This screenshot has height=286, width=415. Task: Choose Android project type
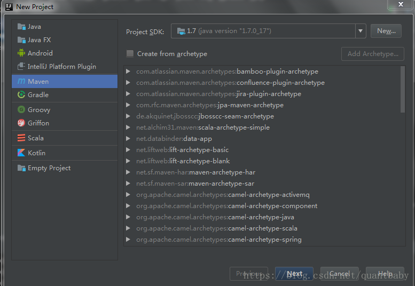tap(65, 53)
